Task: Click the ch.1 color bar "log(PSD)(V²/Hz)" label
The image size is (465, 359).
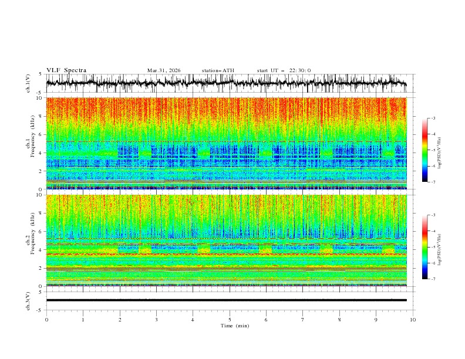Action: 440,153
